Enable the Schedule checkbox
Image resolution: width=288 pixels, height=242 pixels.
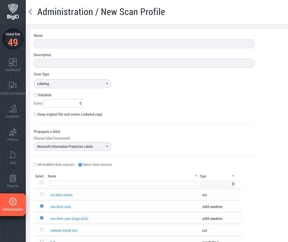[35, 95]
